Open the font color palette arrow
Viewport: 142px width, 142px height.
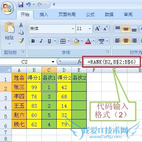94,41
